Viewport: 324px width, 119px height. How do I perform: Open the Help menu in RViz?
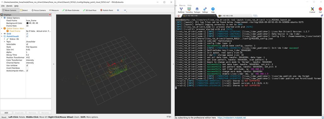coord(16,6)
